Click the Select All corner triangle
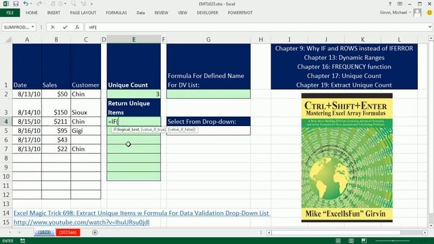This screenshot has height=244, width=434. pos(8,39)
